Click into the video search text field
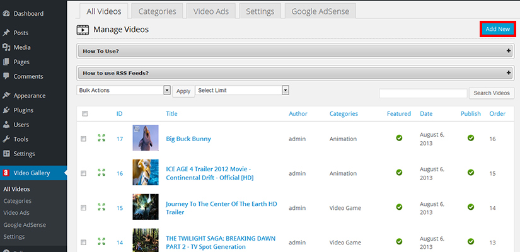Screen dimensions: 520x252 (422, 93)
